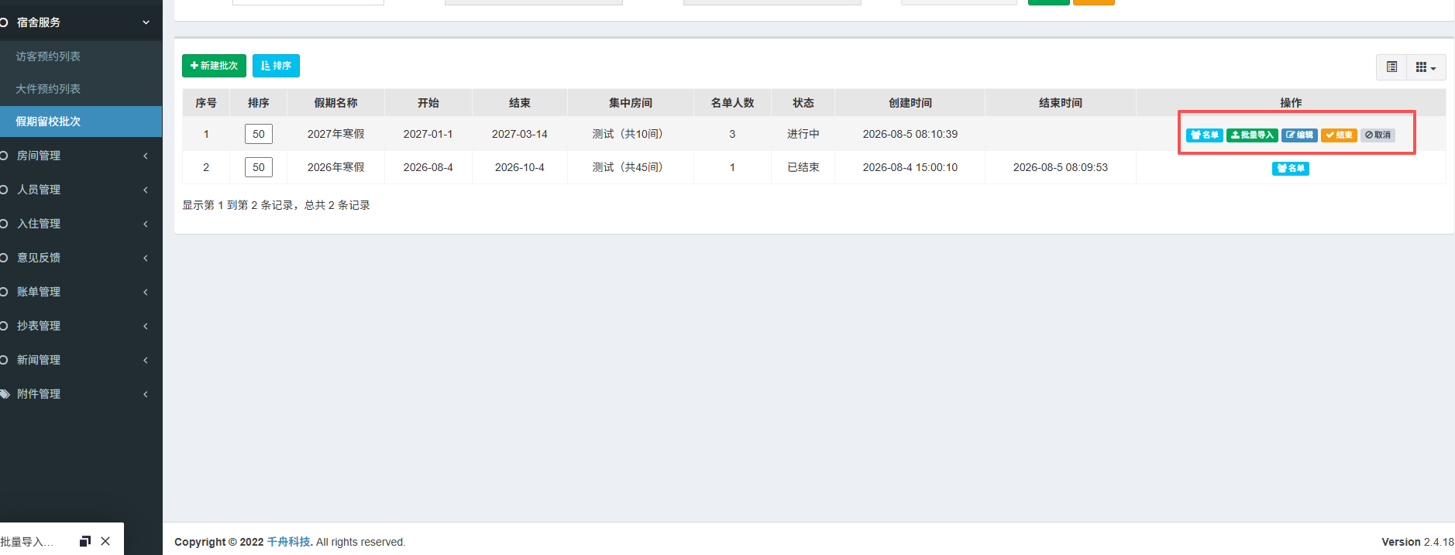Click sort order field of 2027年寒假 row

(259, 134)
